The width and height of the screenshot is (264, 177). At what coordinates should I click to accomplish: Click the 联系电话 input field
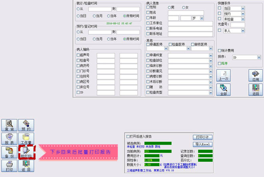point(190,29)
